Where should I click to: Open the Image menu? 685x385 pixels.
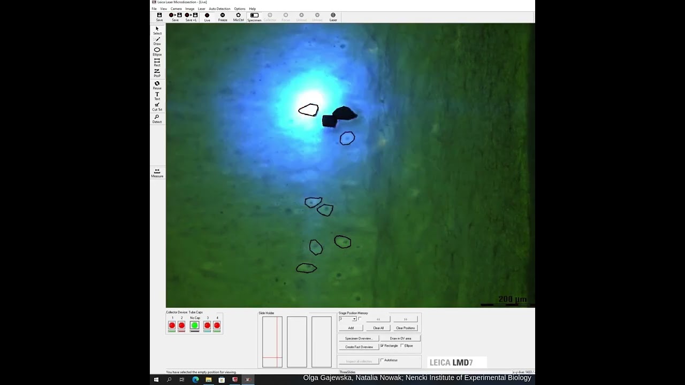[190, 9]
